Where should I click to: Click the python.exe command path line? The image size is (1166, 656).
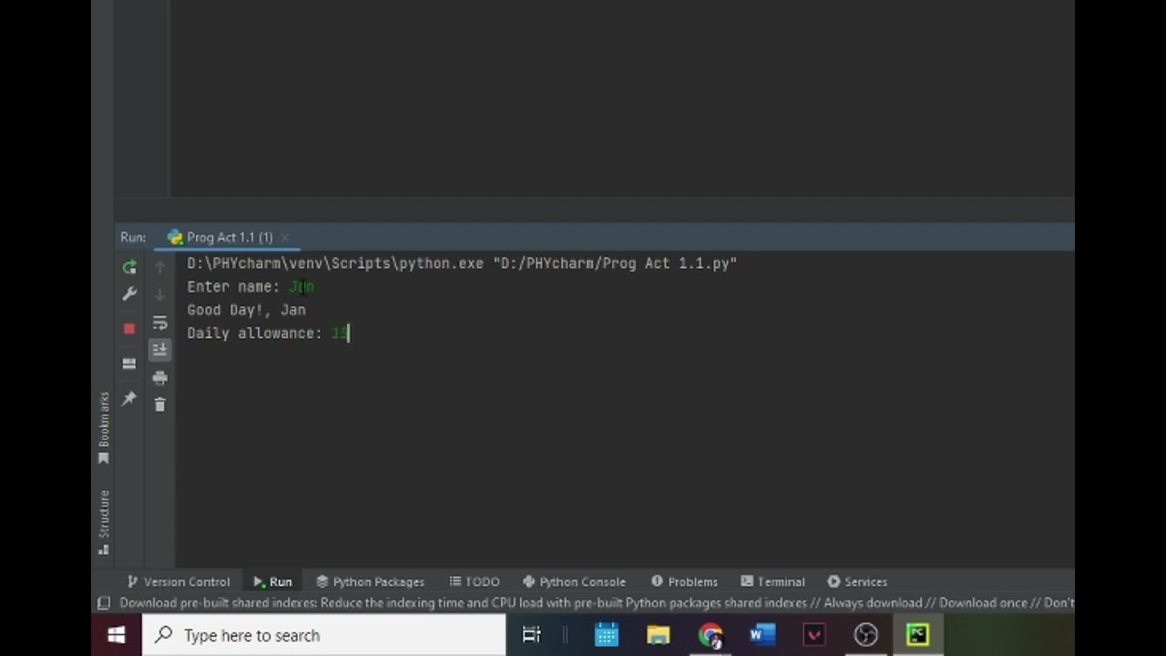(462, 263)
